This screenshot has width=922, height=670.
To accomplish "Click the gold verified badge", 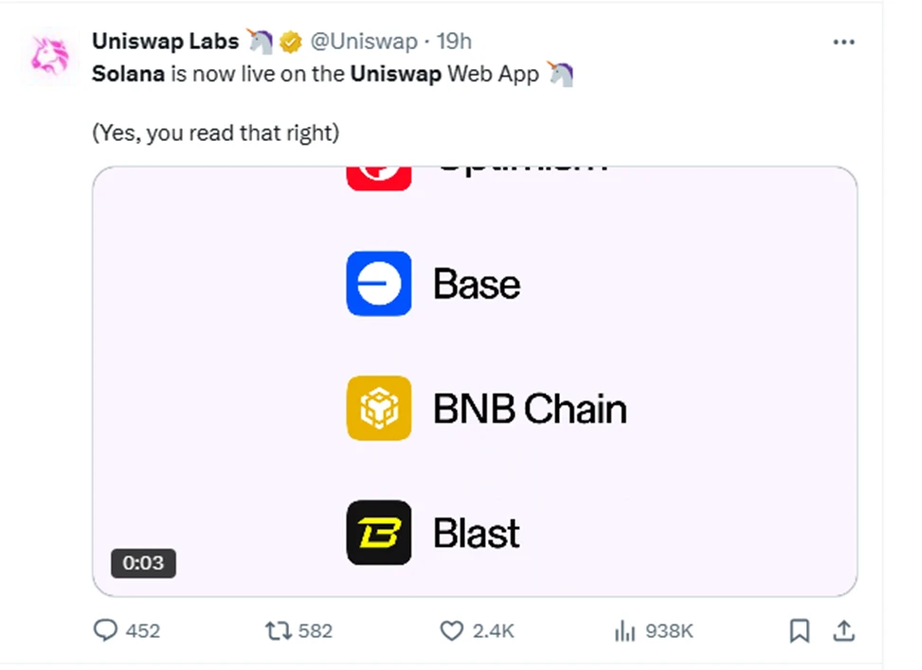I will click(x=290, y=42).
